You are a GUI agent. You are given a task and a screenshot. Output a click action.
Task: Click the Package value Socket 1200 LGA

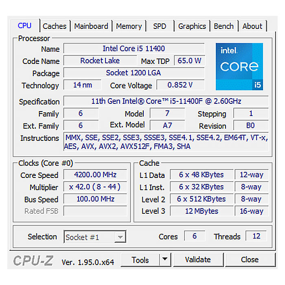(x=134, y=73)
